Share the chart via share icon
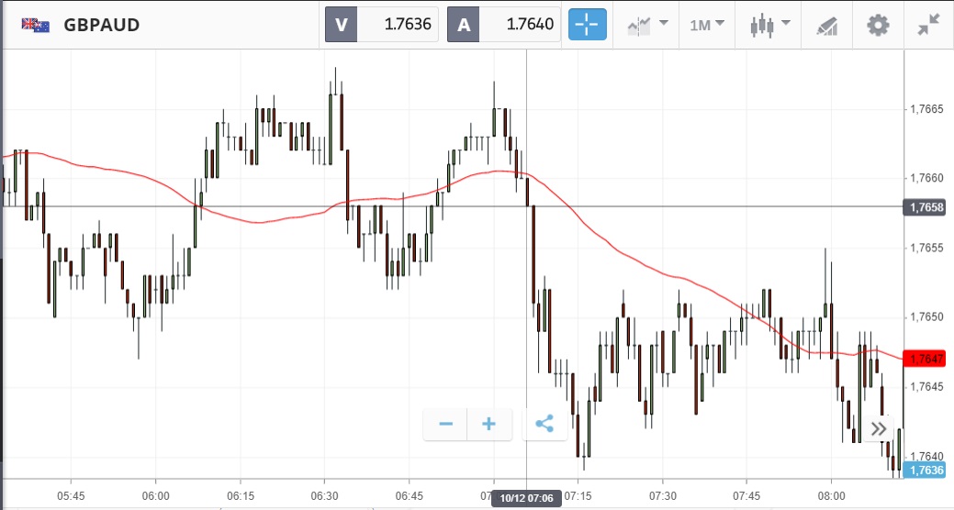 [x=544, y=424]
